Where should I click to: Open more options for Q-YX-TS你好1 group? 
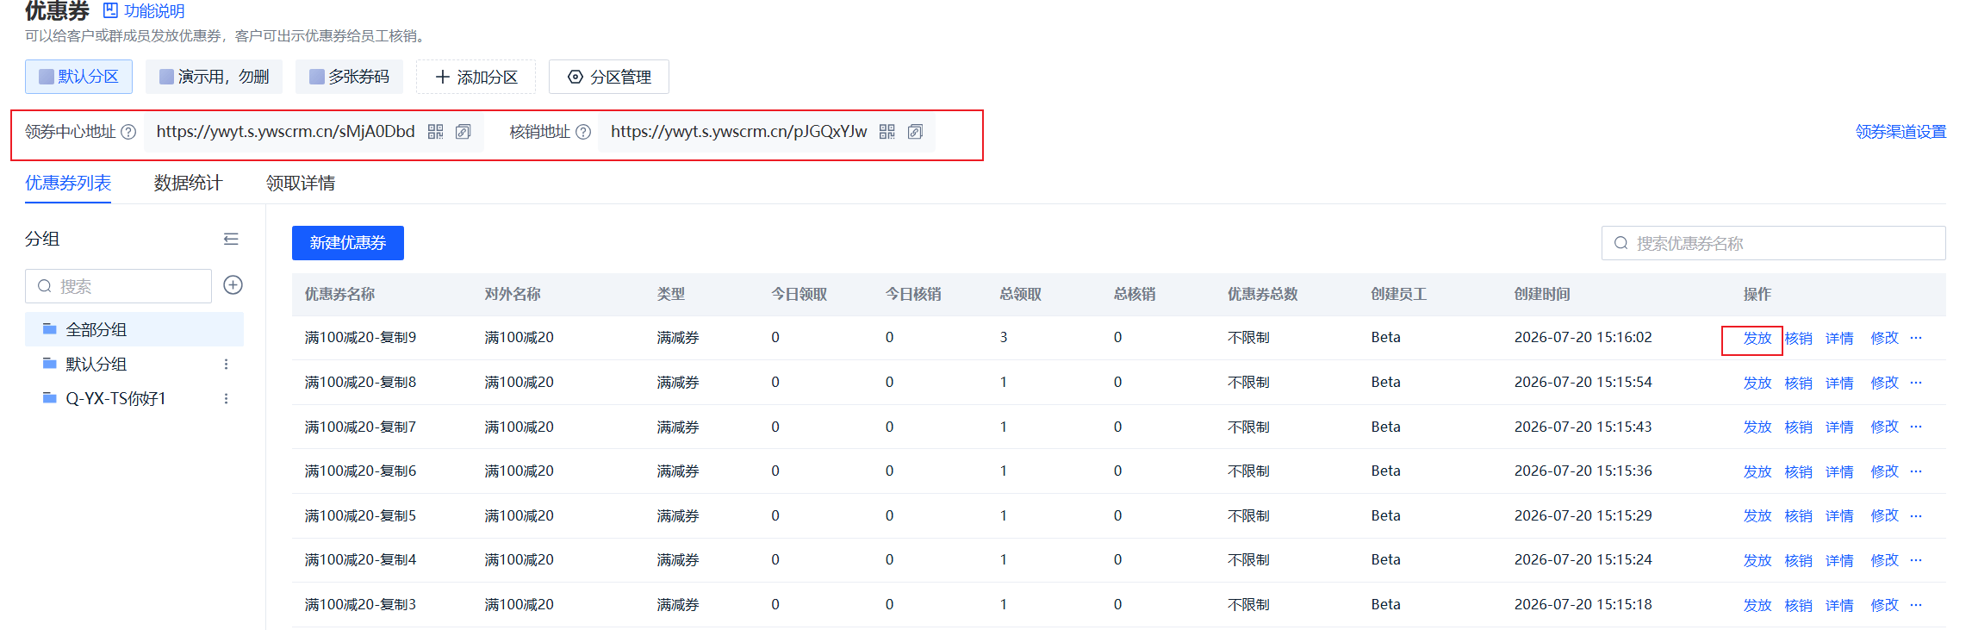click(x=226, y=398)
